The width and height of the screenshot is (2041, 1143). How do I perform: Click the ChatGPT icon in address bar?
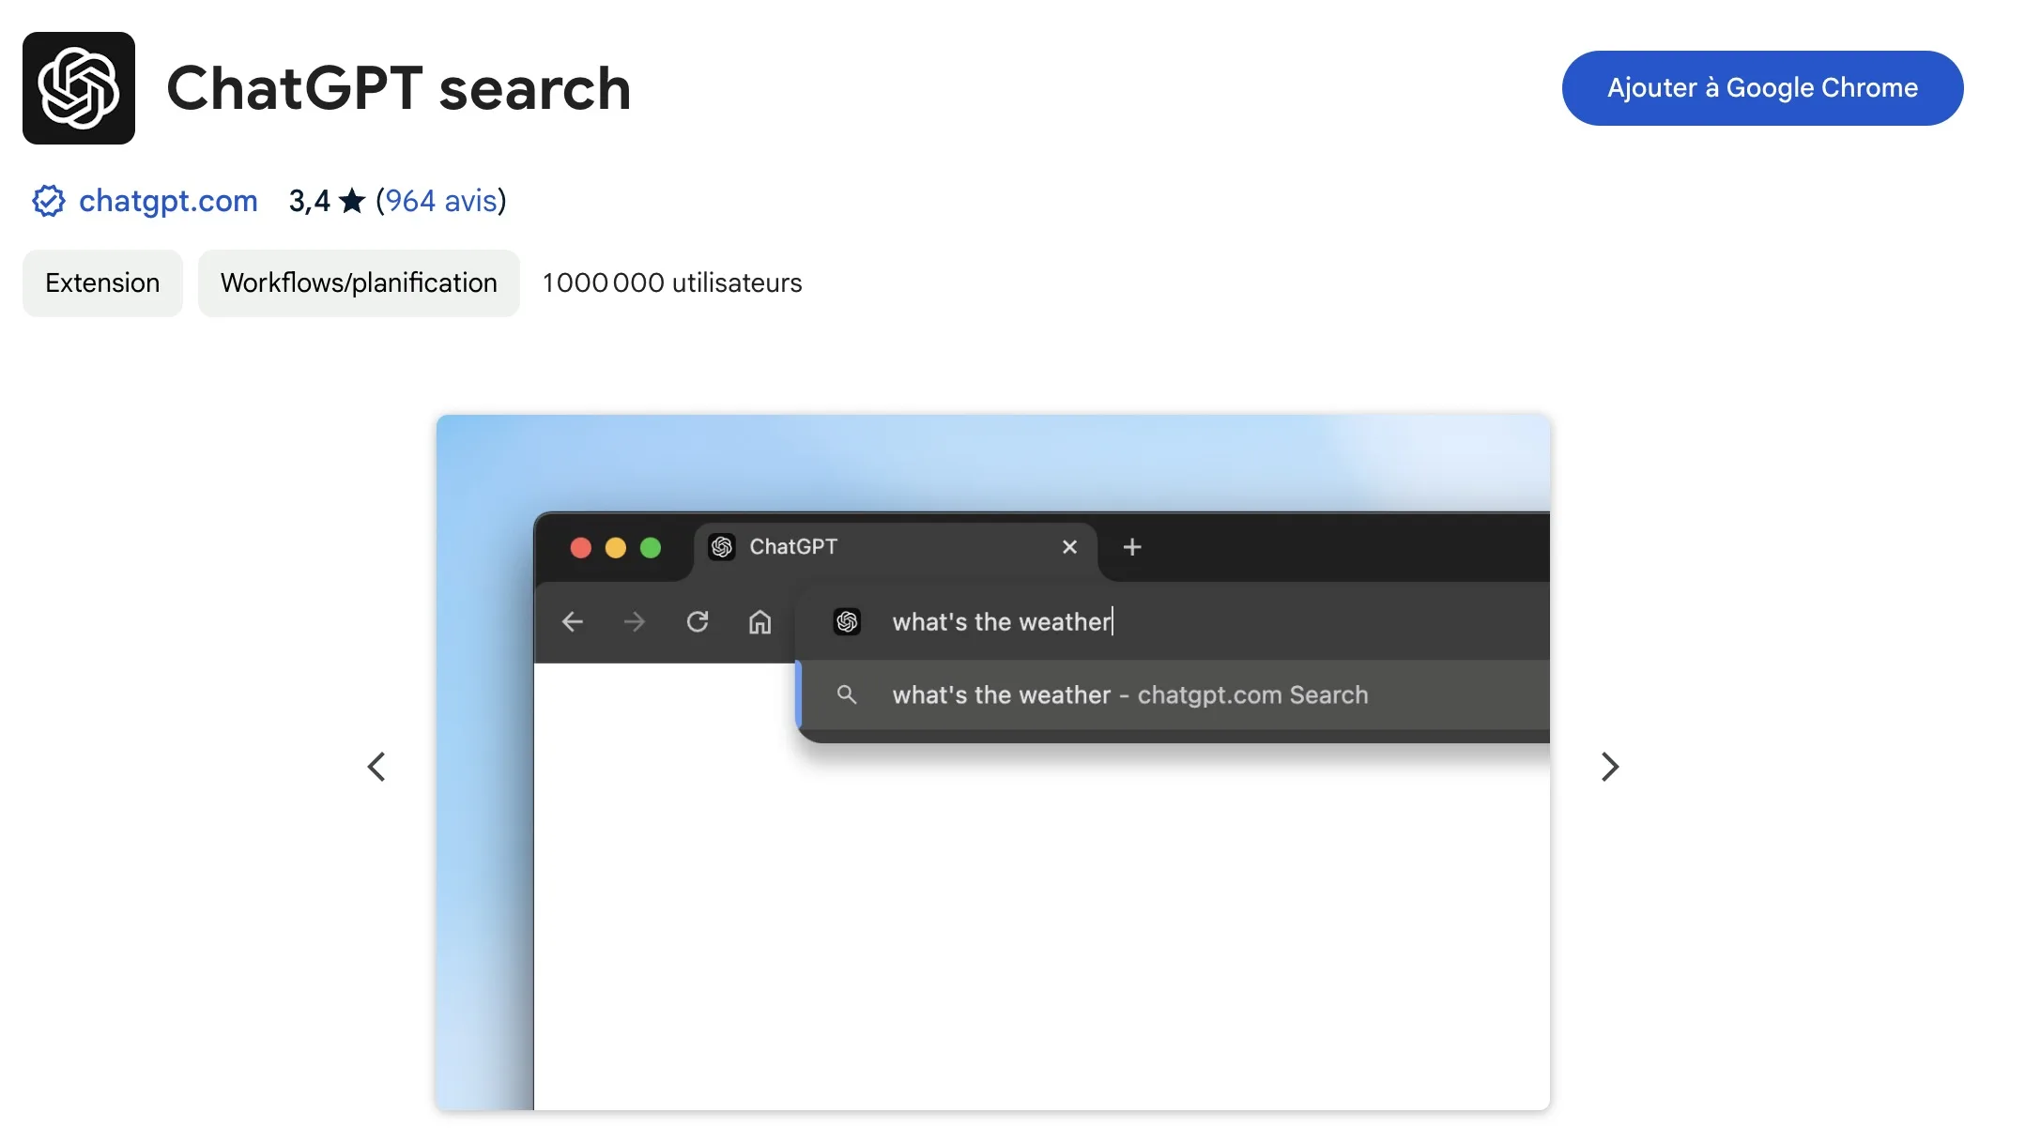(847, 621)
